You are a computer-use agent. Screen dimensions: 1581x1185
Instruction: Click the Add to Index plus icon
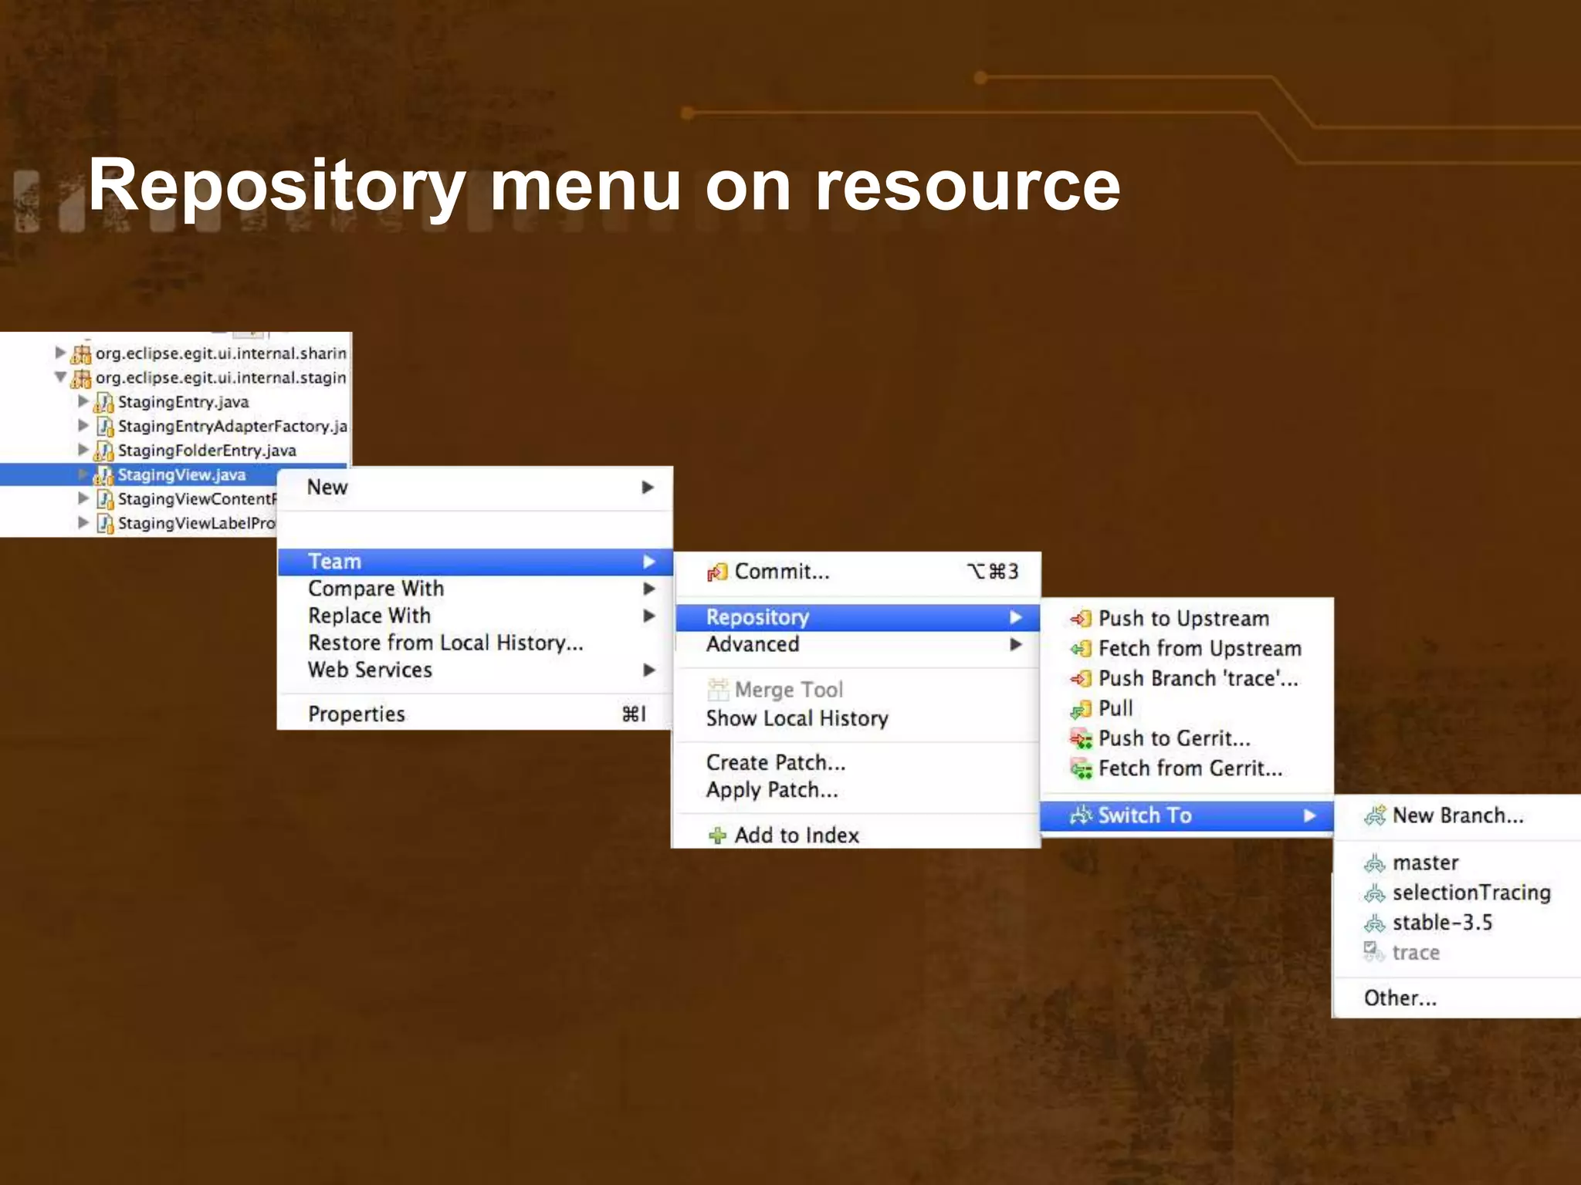click(717, 836)
